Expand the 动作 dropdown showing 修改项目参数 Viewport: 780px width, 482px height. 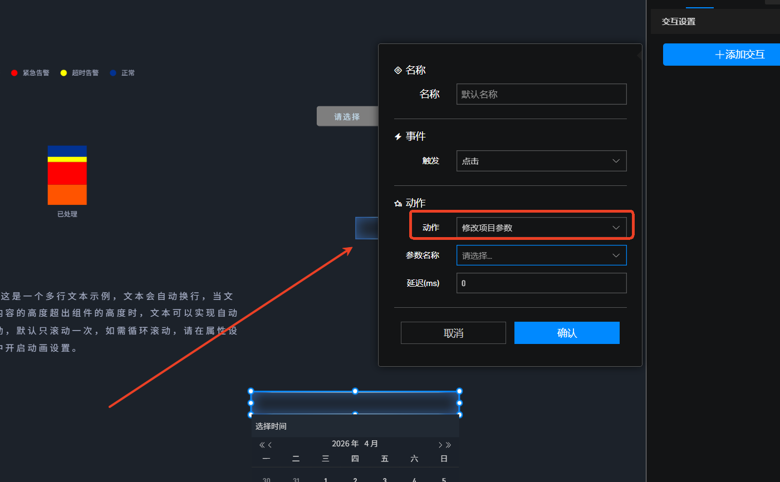541,228
